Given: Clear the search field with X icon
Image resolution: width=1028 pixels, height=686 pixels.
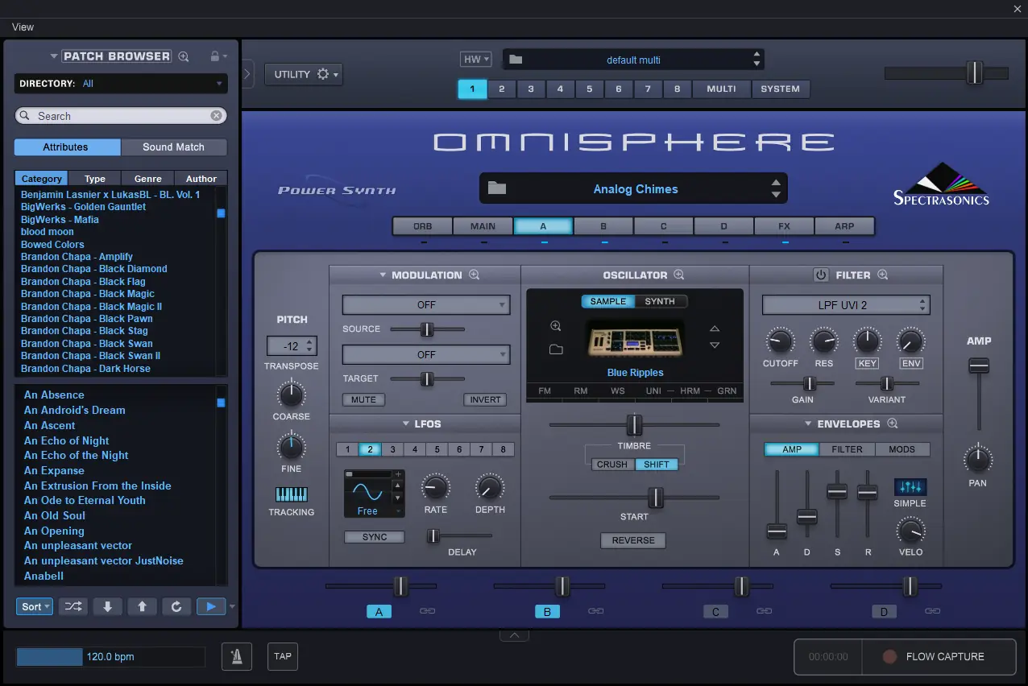Looking at the screenshot, I should coord(217,116).
